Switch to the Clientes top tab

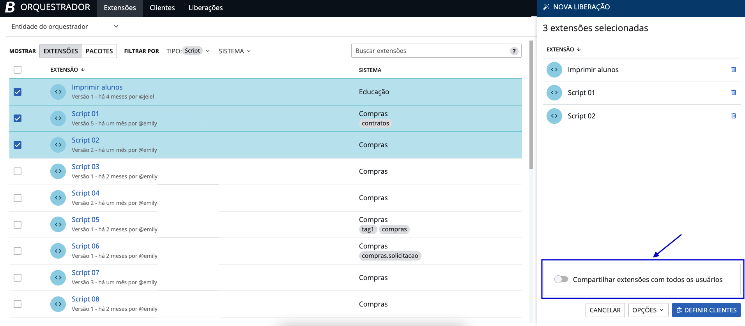(162, 8)
